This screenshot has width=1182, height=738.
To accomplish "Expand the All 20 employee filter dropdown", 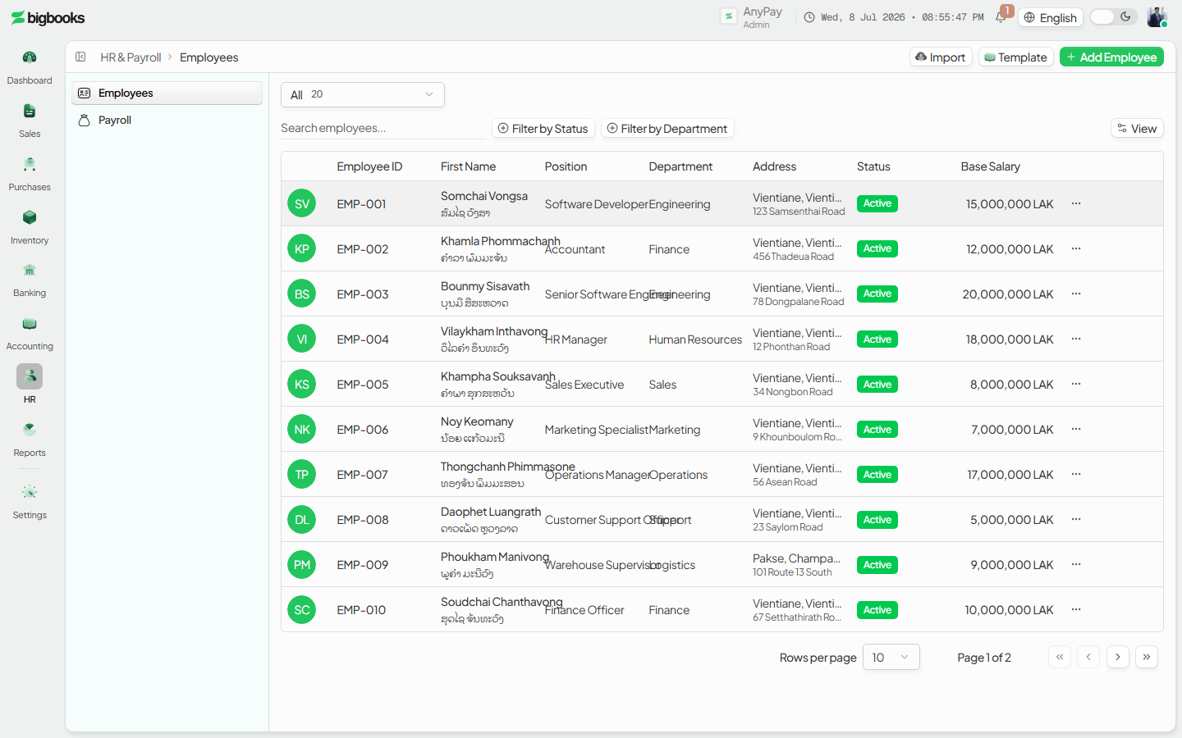I will (363, 94).
